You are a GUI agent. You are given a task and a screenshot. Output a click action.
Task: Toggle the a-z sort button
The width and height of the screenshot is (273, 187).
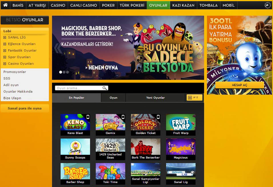(x=194, y=97)
